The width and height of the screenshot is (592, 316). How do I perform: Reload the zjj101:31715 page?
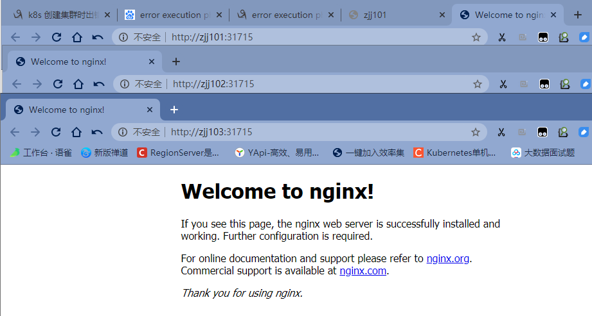click(x=57, y=37)
